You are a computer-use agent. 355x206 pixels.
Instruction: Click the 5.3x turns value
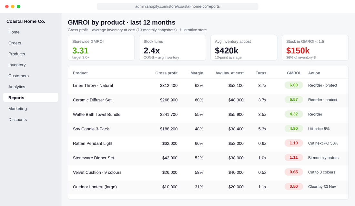pos(262,129)
